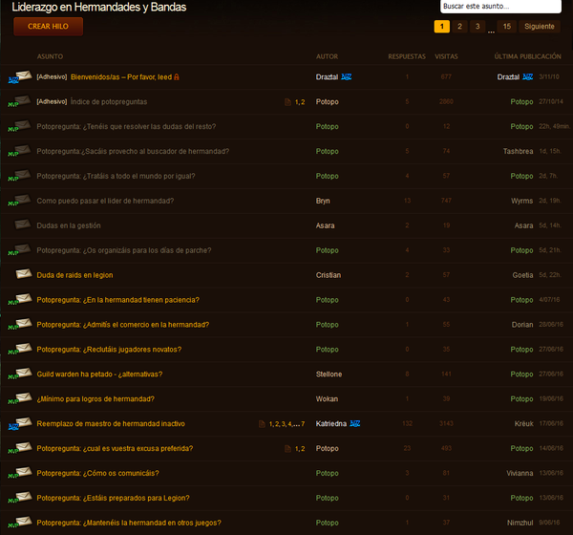Viewport: 573px width, 535px height.
Task: Open the Dudas en la gestión thread
Action: [x=69, y=225]
